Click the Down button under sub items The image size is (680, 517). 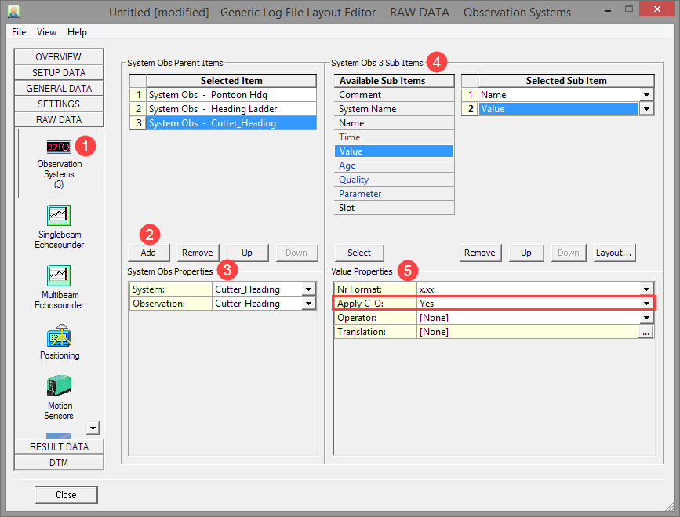click(x=569, y=253)
